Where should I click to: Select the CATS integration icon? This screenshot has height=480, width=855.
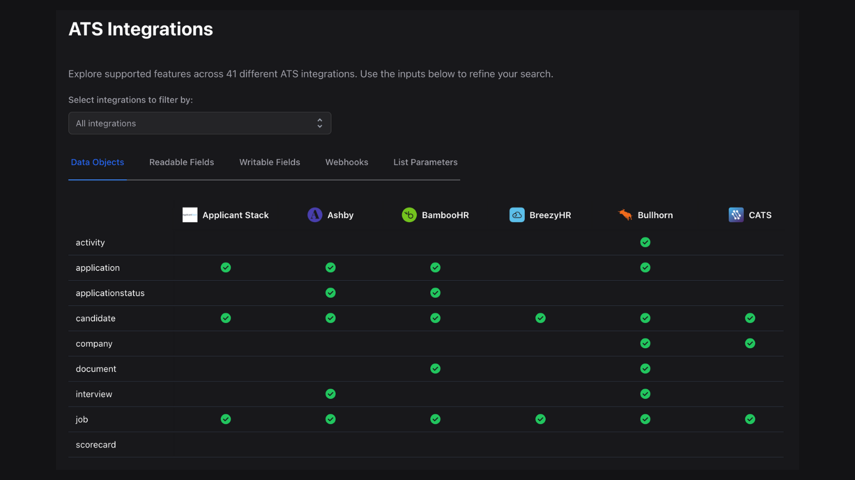(736, 214)
